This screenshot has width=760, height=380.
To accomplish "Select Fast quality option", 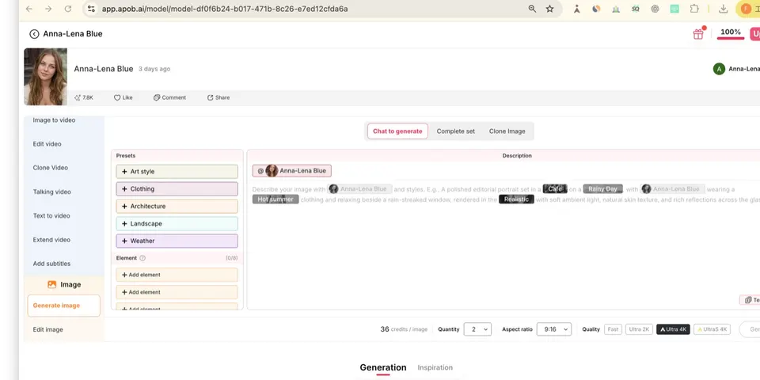I will pyautogui.click(x=613, y=329).
